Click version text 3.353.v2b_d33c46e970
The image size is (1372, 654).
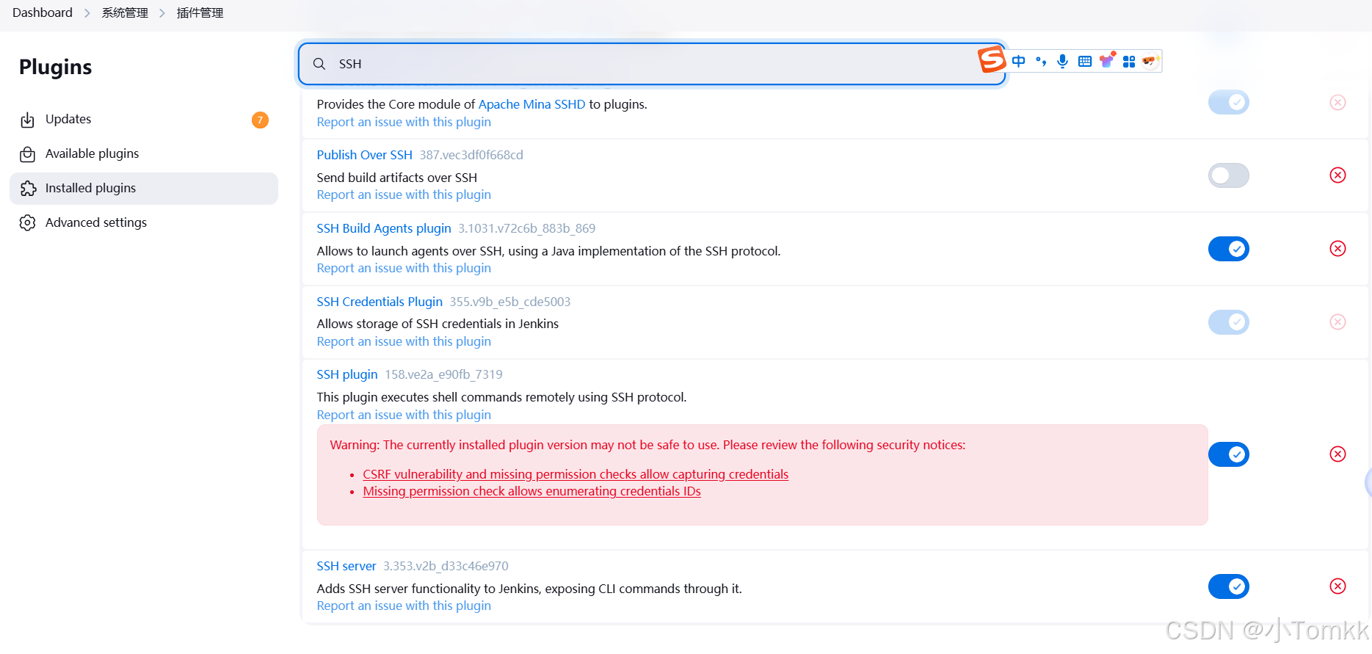click(x=446, y=566)
